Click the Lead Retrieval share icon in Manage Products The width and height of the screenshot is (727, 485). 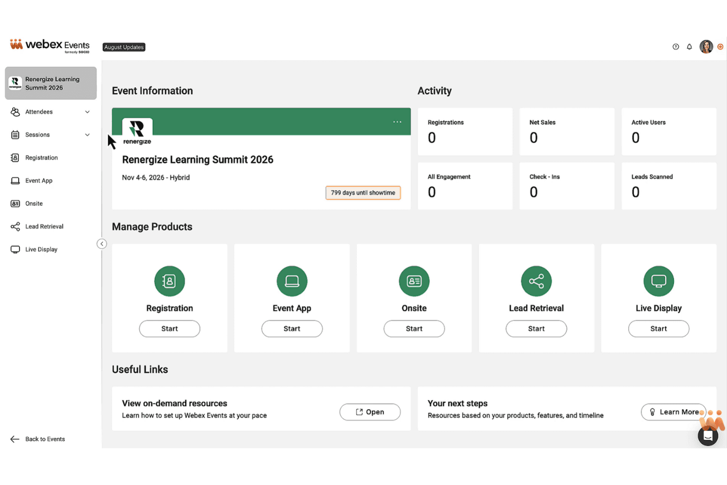point(536,281)
